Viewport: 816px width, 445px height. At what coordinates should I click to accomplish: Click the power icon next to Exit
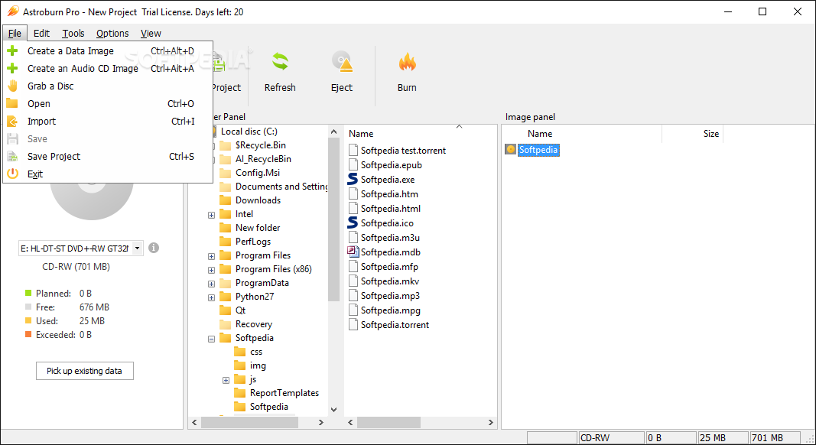(x=12, y=174)
